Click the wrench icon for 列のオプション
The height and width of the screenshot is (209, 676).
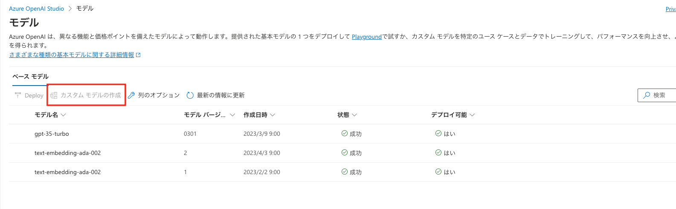pyautogui.click(x=131, y=95)
